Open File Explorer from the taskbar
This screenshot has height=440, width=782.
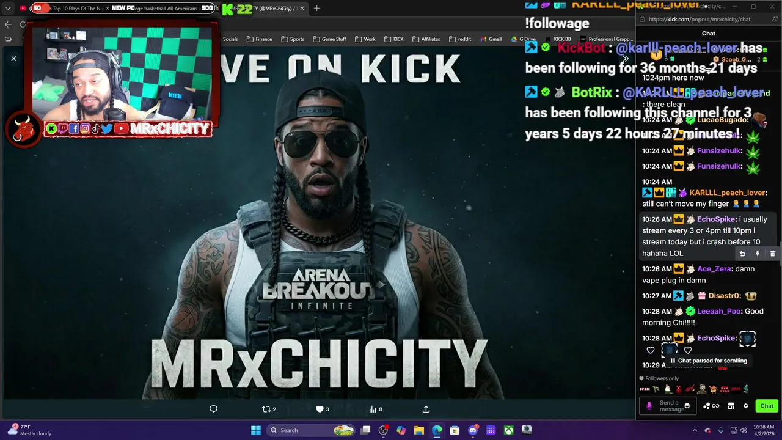tap(418, 430)
